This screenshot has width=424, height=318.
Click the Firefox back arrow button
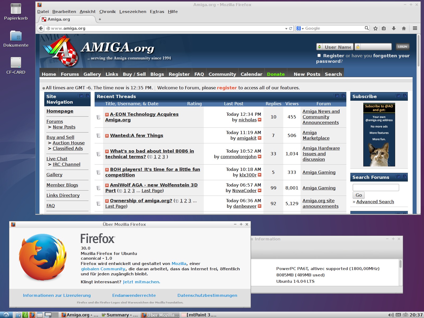pyautogui.click(x=41, y=28)
